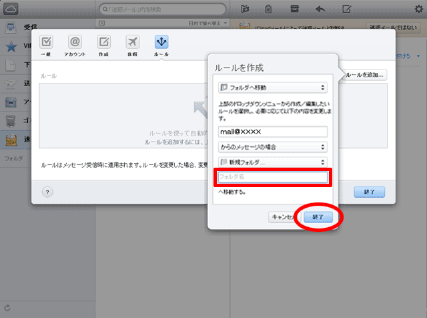Click the question mark help button
Screen dimensions: 427x318
click(x=48, y=192)
